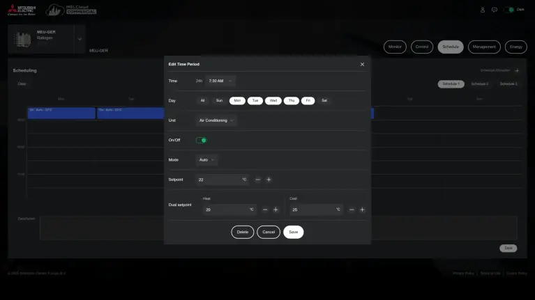Click the Heat 20 setpoint field
The image size is (535, 300).
pyautogui.click(x=229, y=210)
